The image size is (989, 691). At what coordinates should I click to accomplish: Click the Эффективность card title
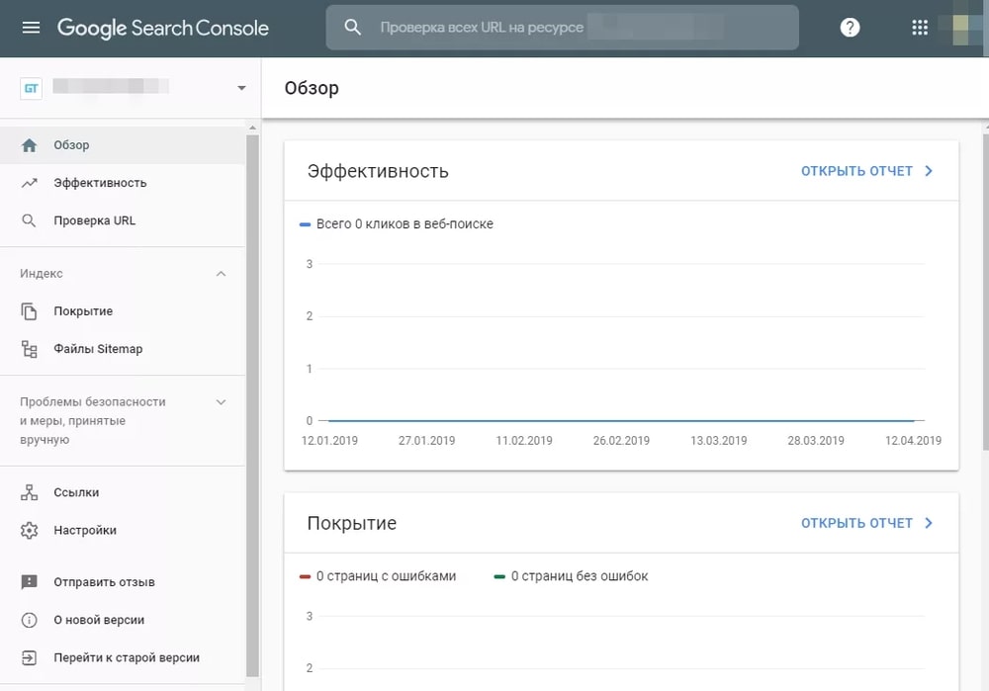378,171
